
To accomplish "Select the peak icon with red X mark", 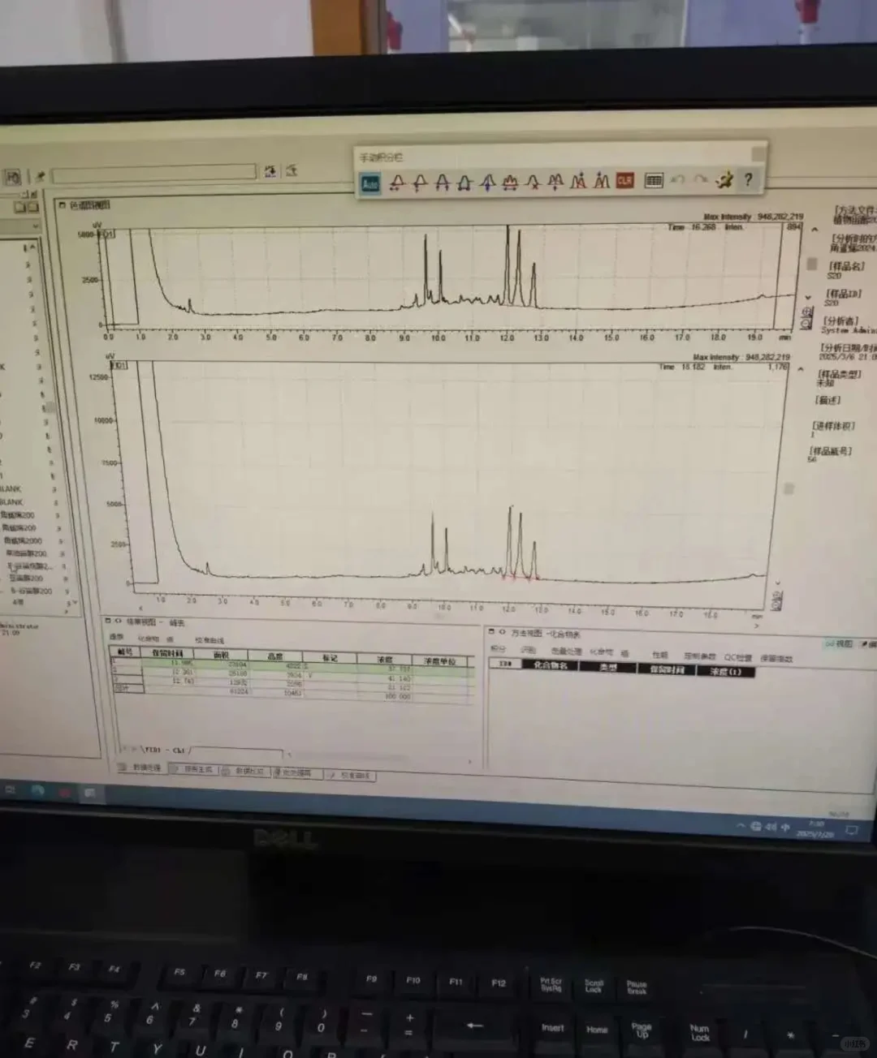I will pos(532,182).
